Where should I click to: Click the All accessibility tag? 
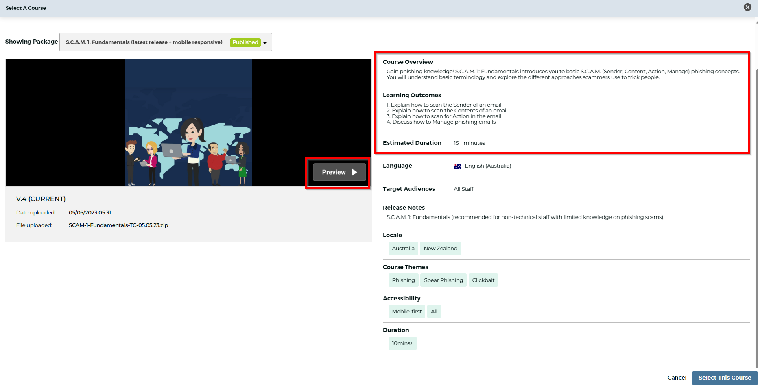point(434,312)
